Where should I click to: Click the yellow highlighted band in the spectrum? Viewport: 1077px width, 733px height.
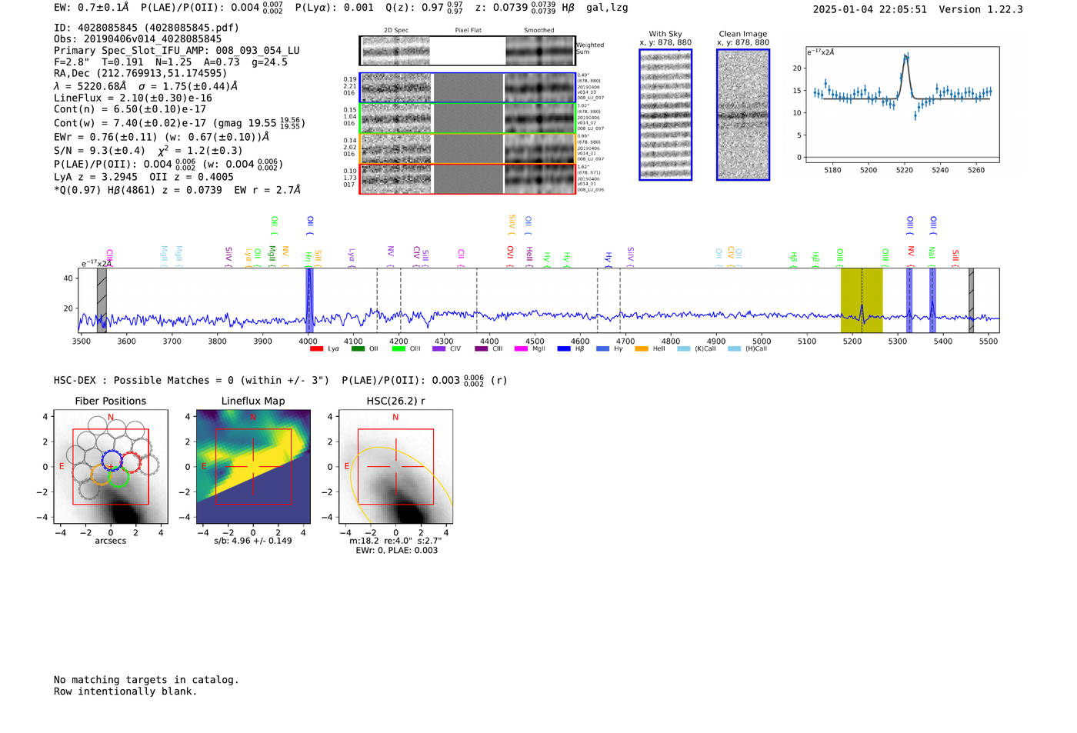862,300
